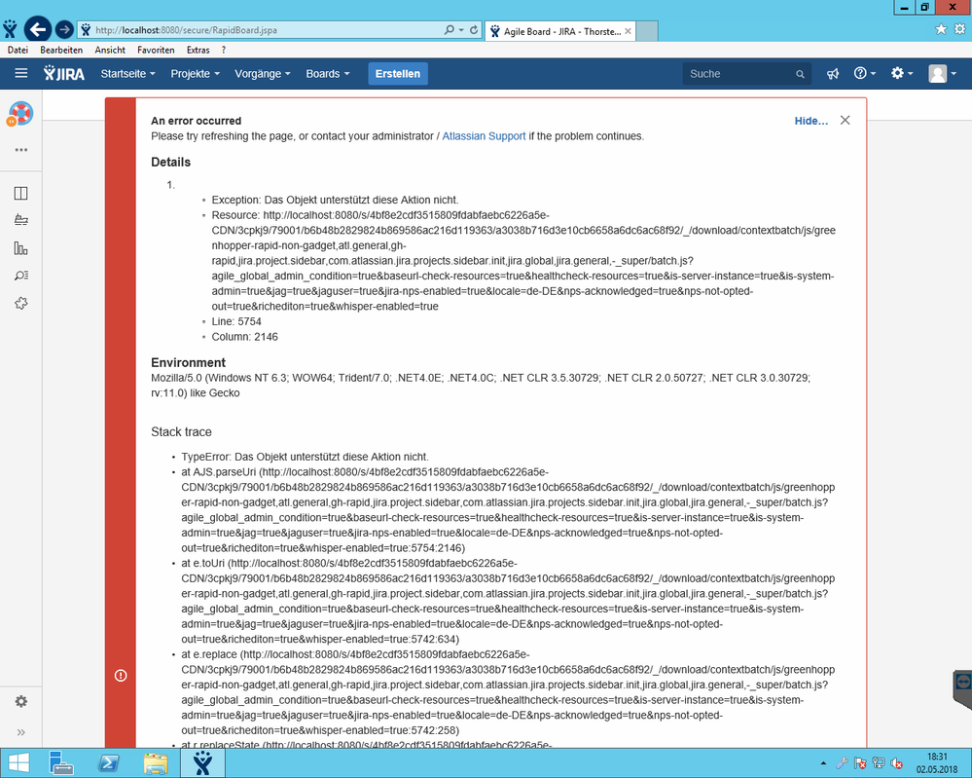
Task: Click the muted speaker tray icon
Action: [x=896, y=763]
